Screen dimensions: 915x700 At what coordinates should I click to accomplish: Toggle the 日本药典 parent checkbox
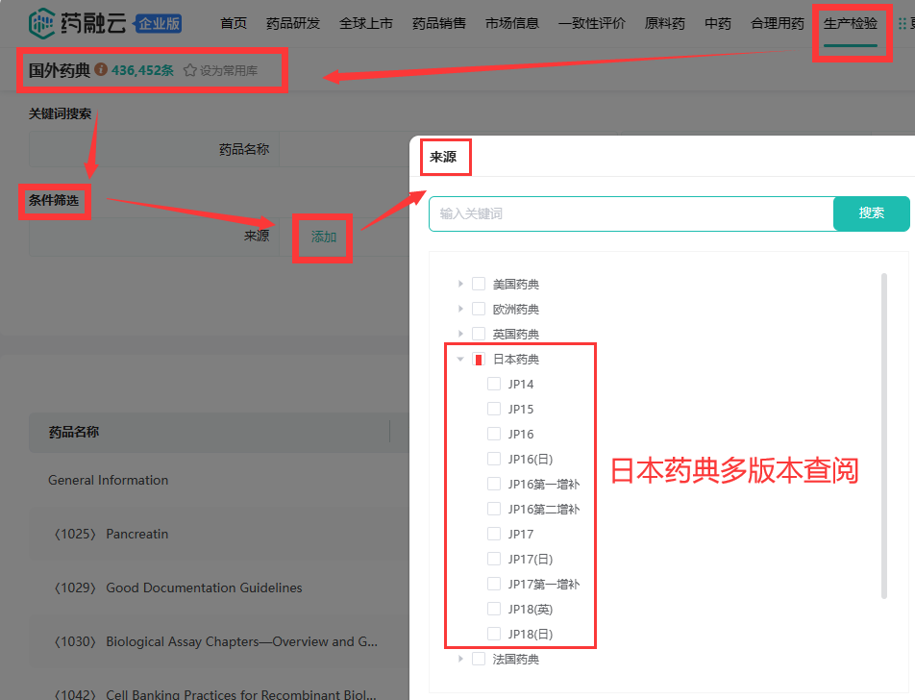pyautogui.click(x=479, y=359)
